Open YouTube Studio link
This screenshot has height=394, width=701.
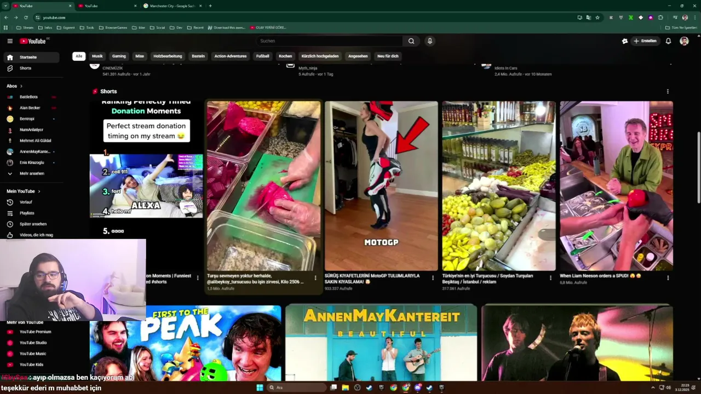click(x=32, y=343)
